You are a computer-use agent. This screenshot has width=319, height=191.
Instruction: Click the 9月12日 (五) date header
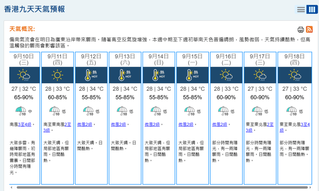coord(91,59)
